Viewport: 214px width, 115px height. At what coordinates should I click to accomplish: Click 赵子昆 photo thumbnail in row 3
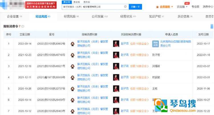(116, 66)
